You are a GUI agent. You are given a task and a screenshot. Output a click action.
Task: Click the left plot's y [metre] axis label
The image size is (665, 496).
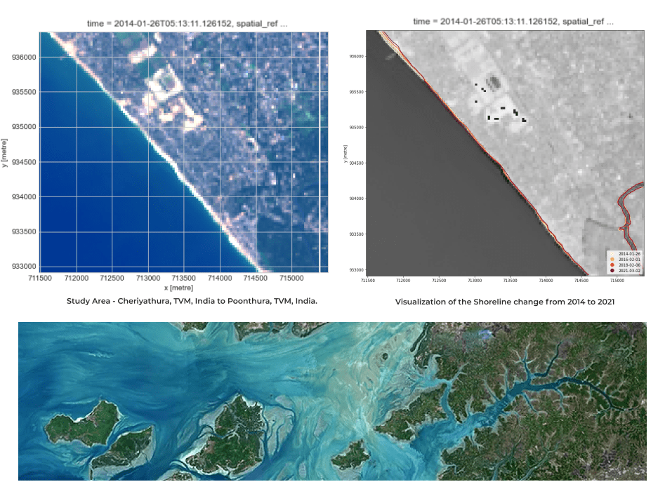coord(5,151)
